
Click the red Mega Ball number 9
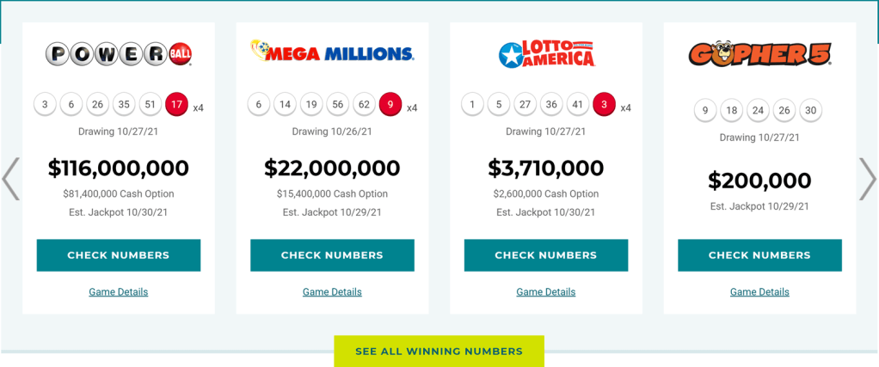point(390,105)
